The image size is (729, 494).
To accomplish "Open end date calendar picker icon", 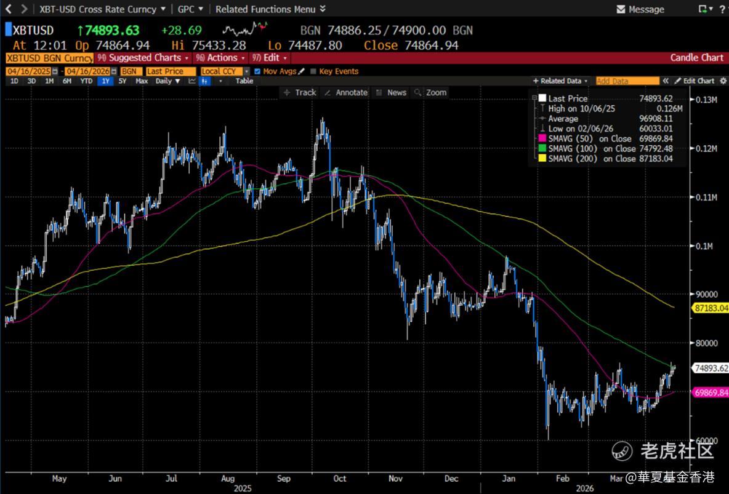I will (114, 71).
